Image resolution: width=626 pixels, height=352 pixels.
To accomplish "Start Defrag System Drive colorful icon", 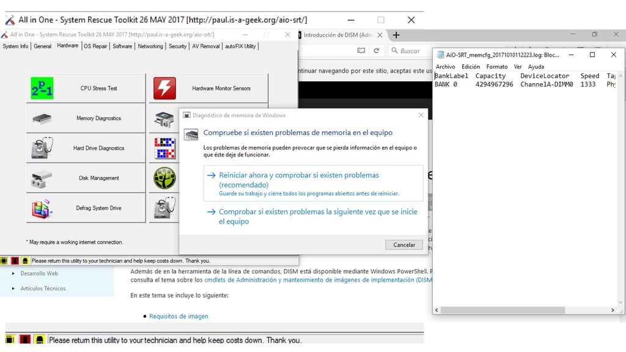I will coord(42,208).
